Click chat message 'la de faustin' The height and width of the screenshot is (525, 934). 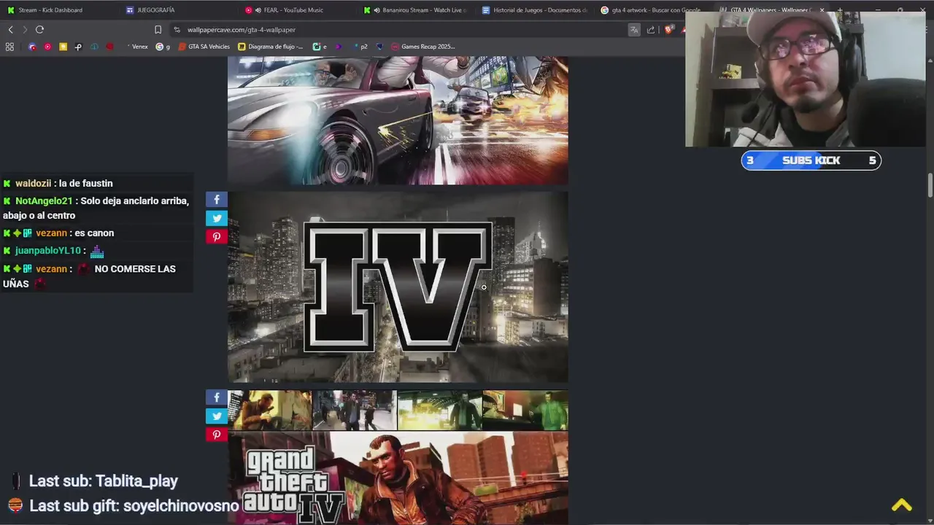click(86, 184)
